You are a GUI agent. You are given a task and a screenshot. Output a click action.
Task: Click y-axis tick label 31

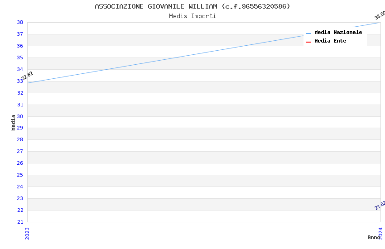[x=20, y=105]
